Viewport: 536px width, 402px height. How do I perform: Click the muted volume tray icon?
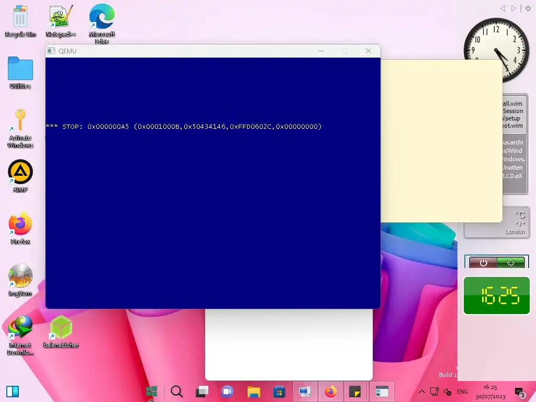448,392
